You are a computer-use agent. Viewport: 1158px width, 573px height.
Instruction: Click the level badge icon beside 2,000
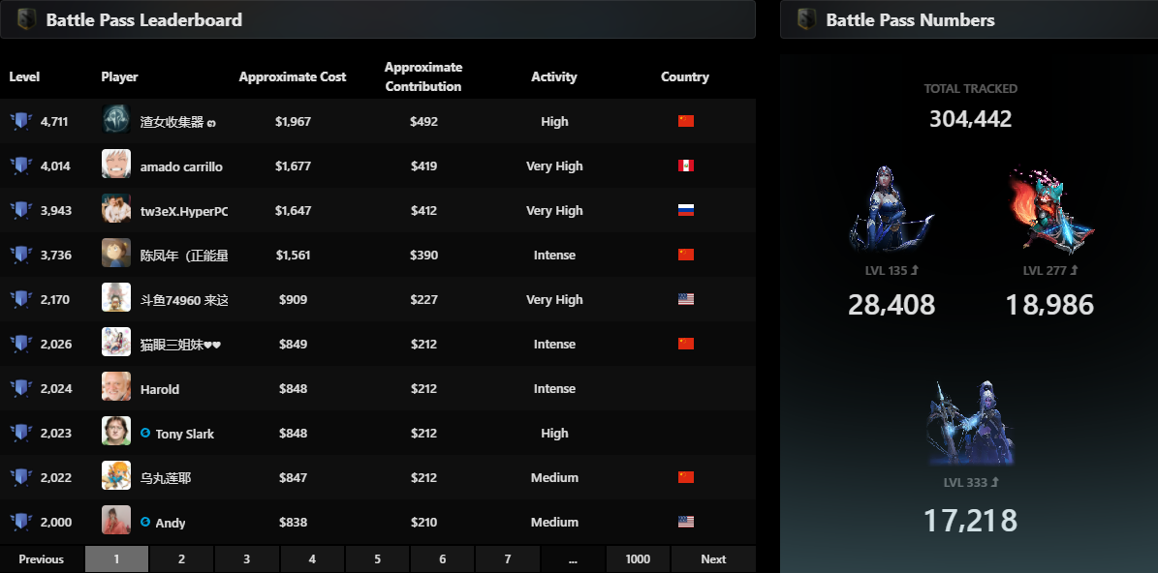20,523
